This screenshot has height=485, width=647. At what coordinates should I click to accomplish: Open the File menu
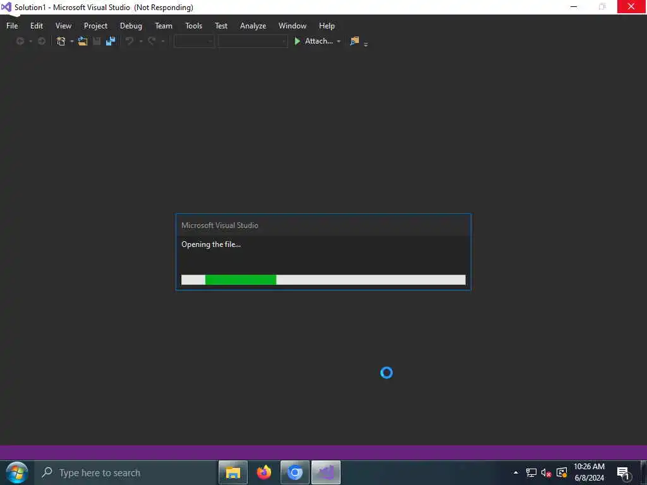(x=12, y=25)
